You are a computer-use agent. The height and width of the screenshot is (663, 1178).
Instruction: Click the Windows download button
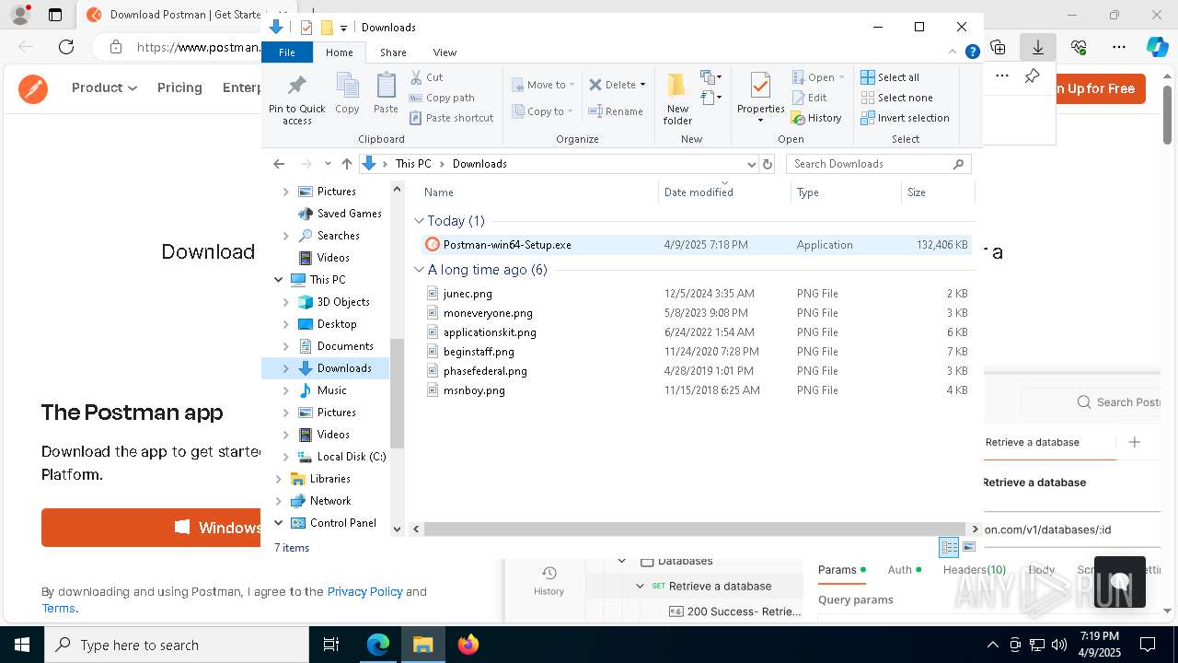[x=152, y=528]
